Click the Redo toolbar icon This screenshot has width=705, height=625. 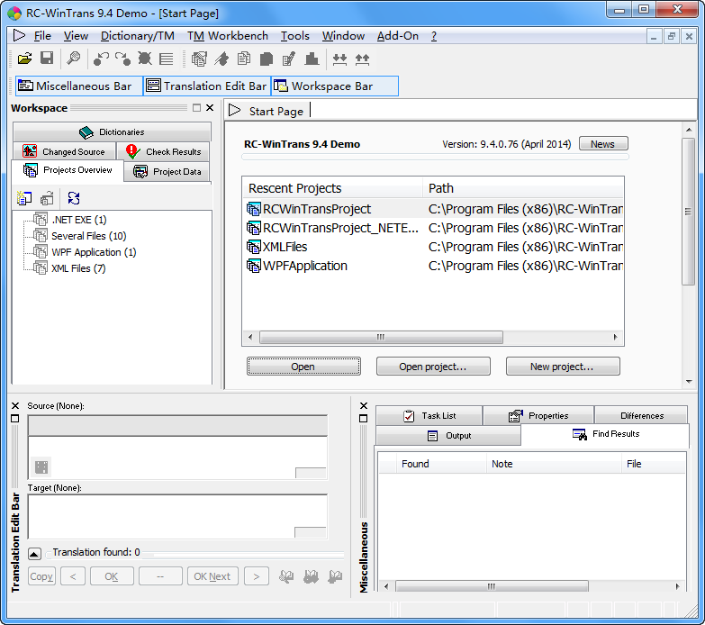[x=122, y=59]
